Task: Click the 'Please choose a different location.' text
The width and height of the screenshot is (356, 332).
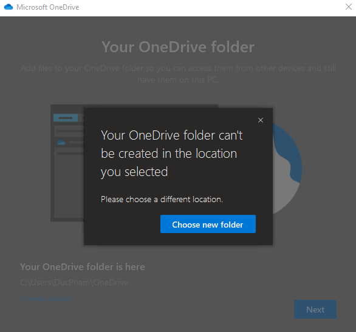Action: click(162, 199)
